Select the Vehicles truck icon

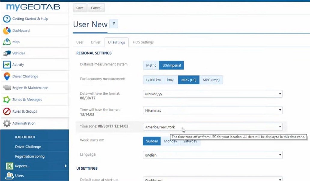(7, 53)
